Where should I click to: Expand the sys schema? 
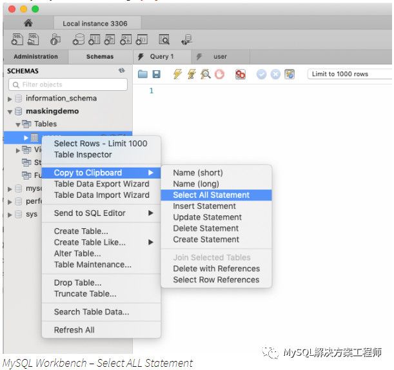[x=10, y=215]
